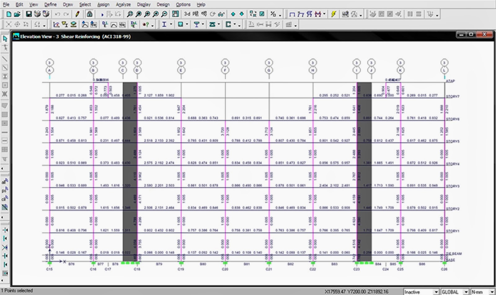Run analysis with the play arrow icon
The height and width of the screenshot is (295, 496).
coord(102,14)
